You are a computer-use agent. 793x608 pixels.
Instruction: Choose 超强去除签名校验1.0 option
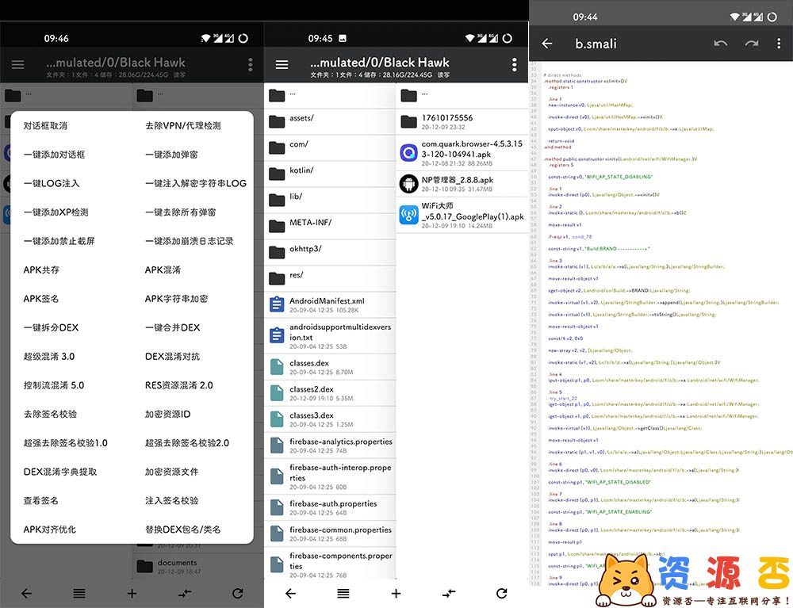tap(65, 443)
